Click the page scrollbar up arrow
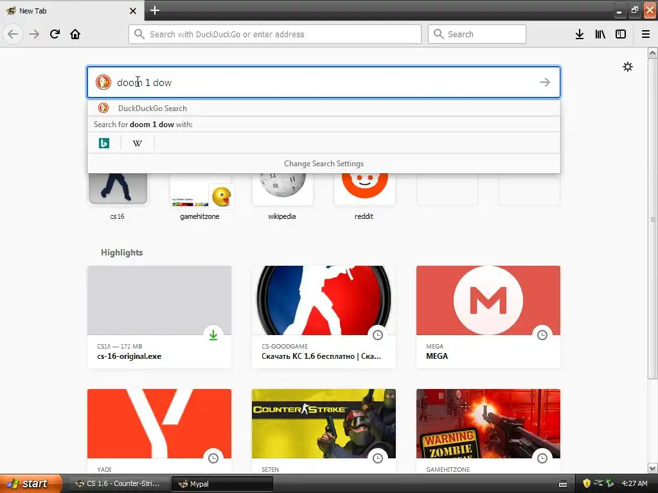Screen dimensions: 658x493 652,53
